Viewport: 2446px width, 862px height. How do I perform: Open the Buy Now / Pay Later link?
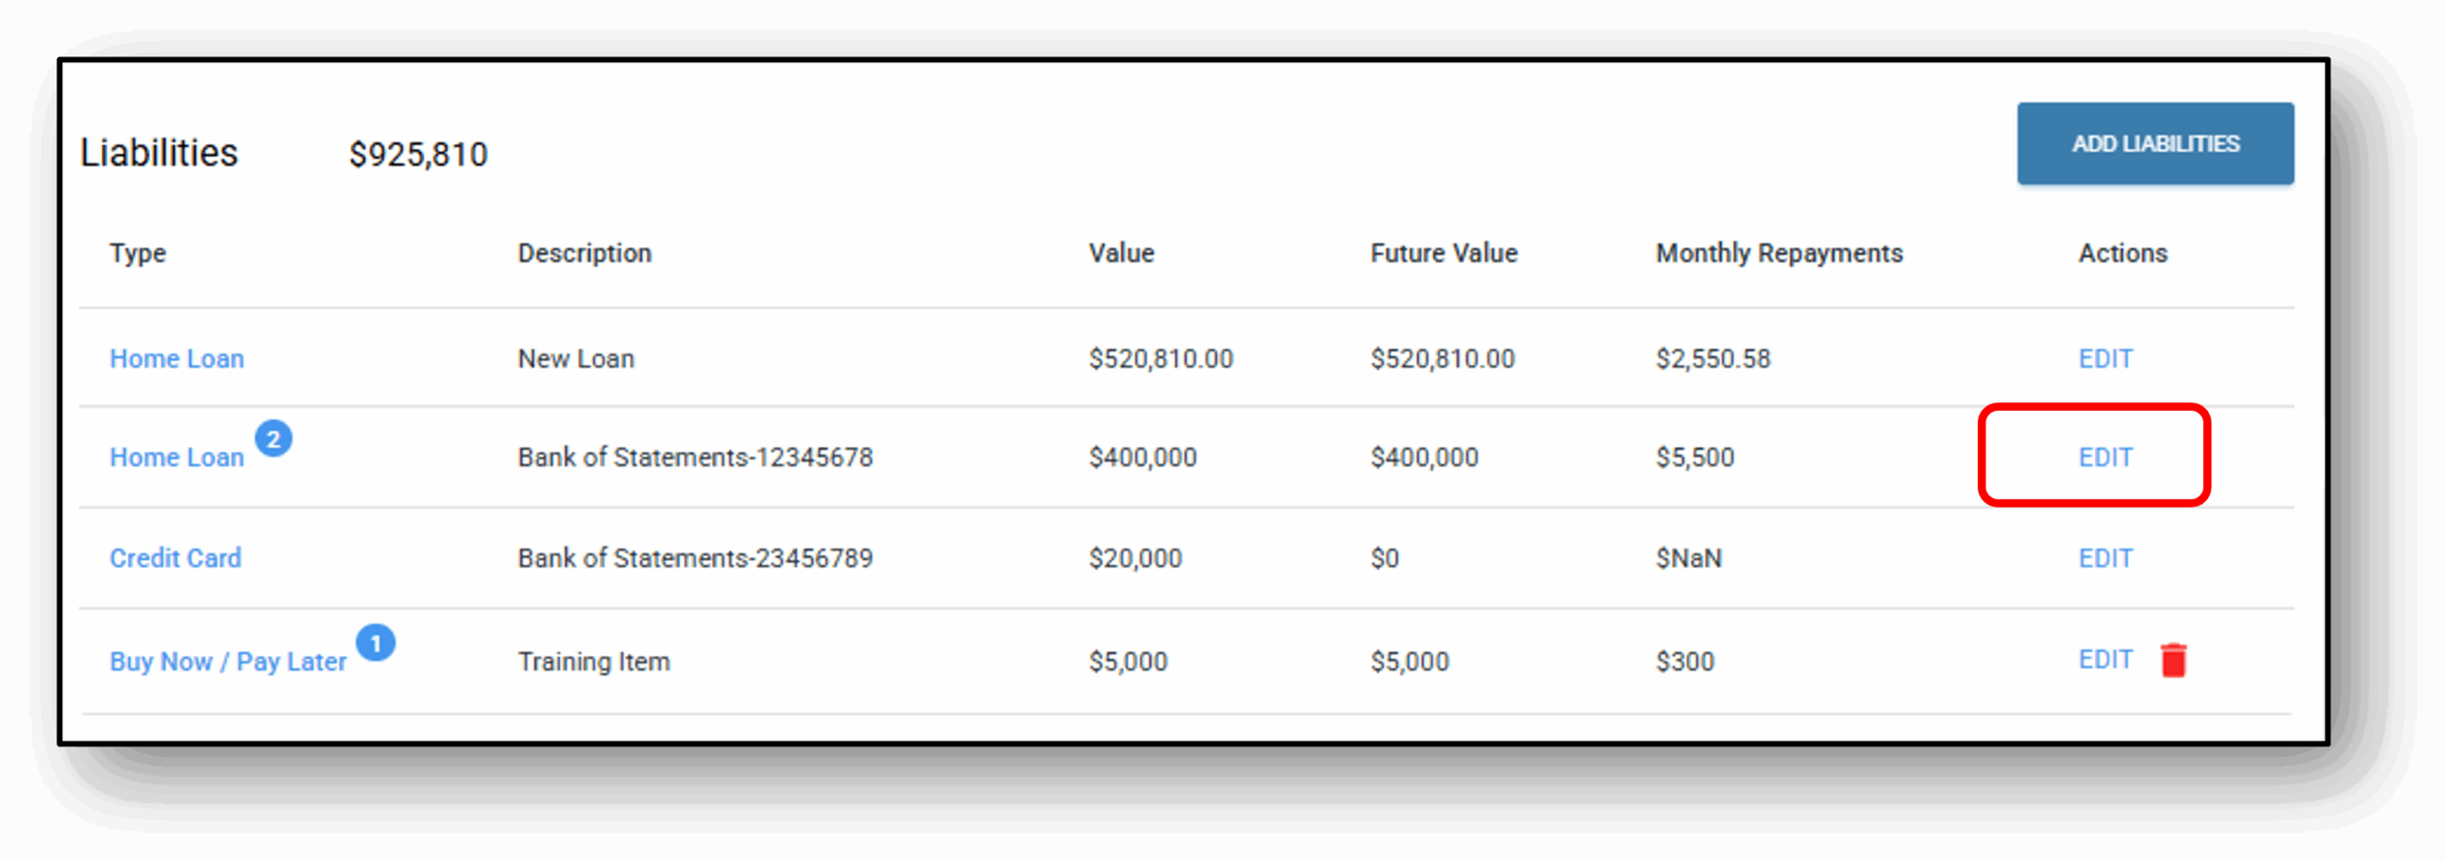point(227,661)
